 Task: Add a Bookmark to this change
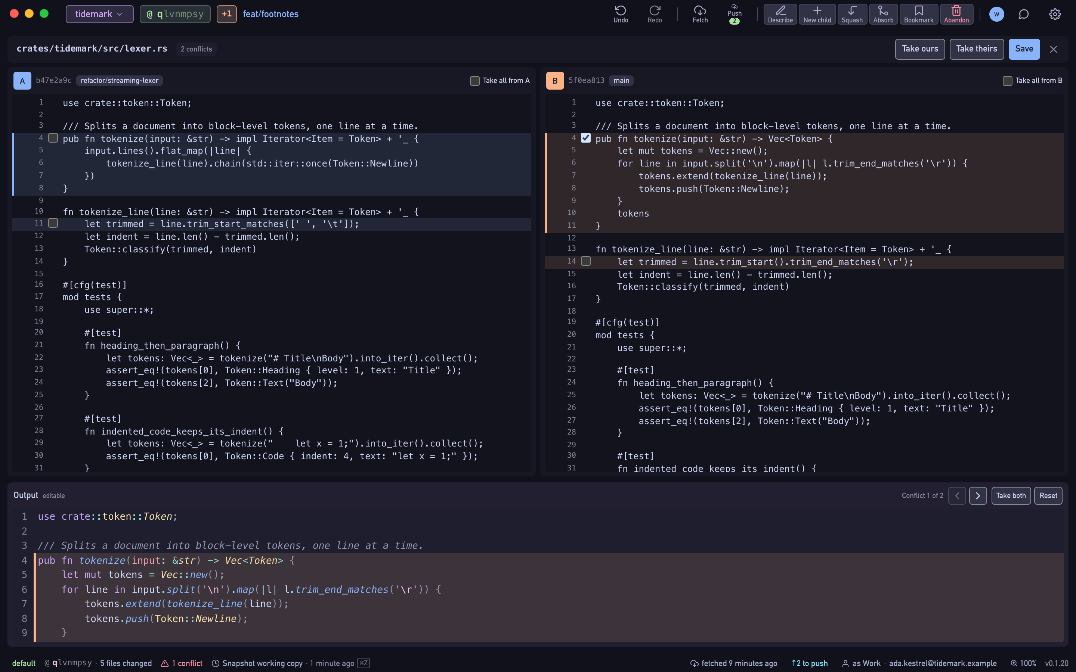pos(919,14)
